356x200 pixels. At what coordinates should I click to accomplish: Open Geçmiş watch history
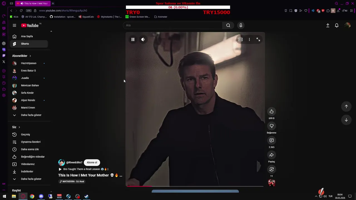29,134
